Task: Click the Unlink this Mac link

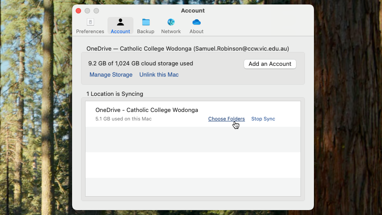Action: [159, 75]
